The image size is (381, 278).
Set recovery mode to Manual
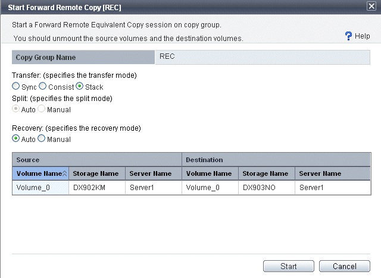(x=42, y=138)
